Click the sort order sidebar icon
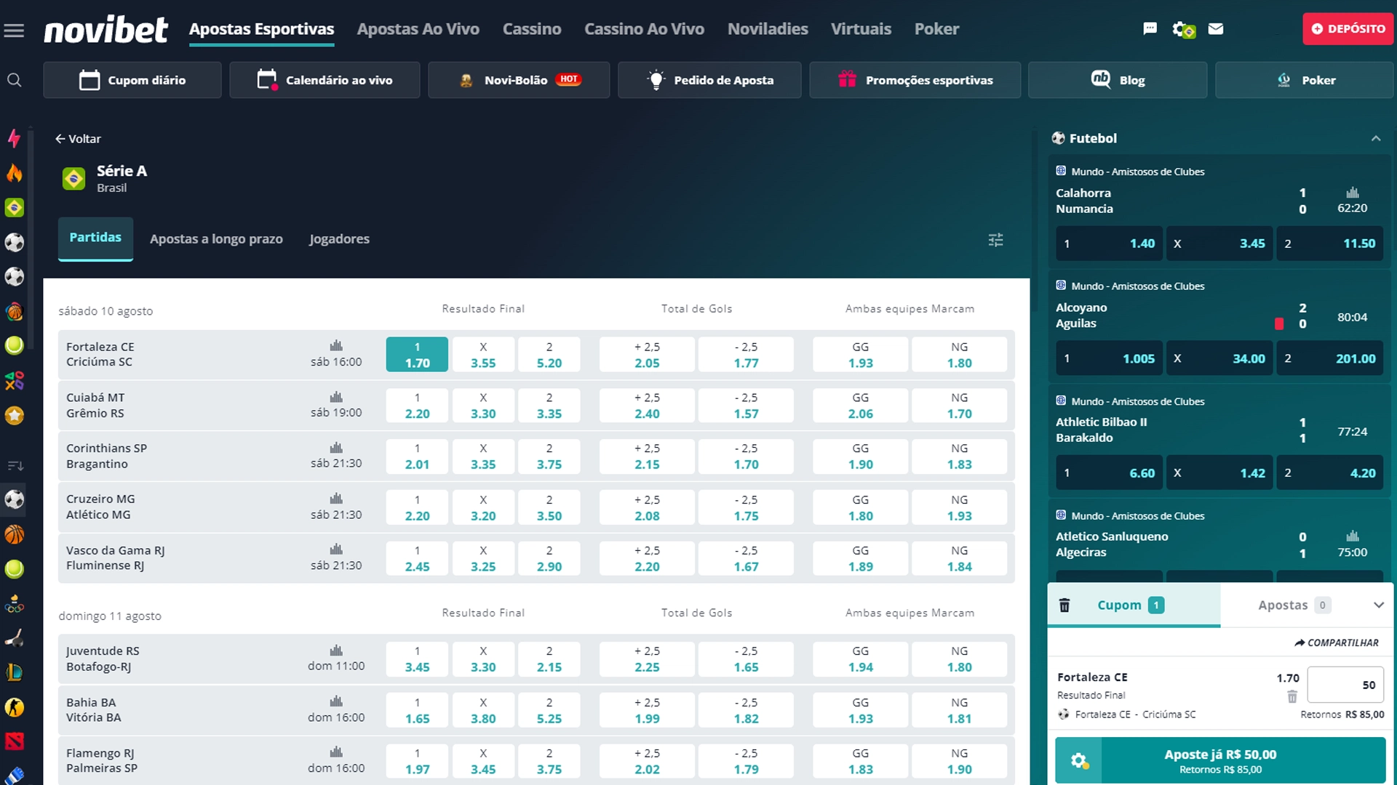Screen dimensions: 1397x785 pyautogui.click(x=15, y=466)
